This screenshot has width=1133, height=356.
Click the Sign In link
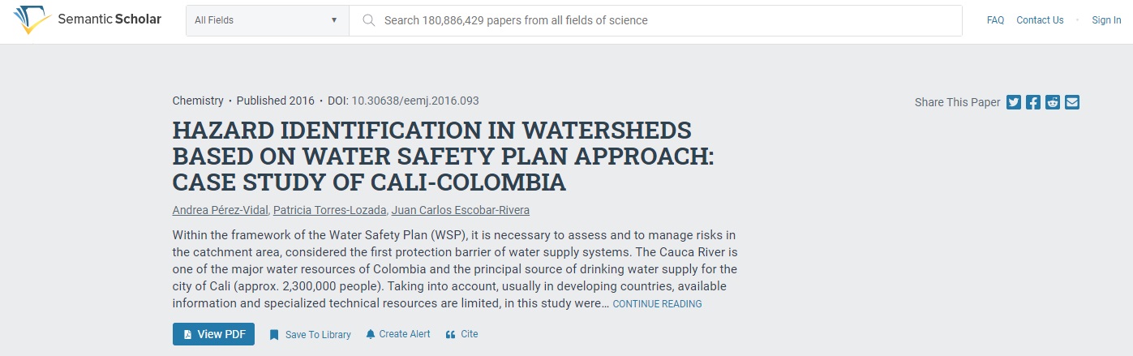click(x=1106, y=20)
